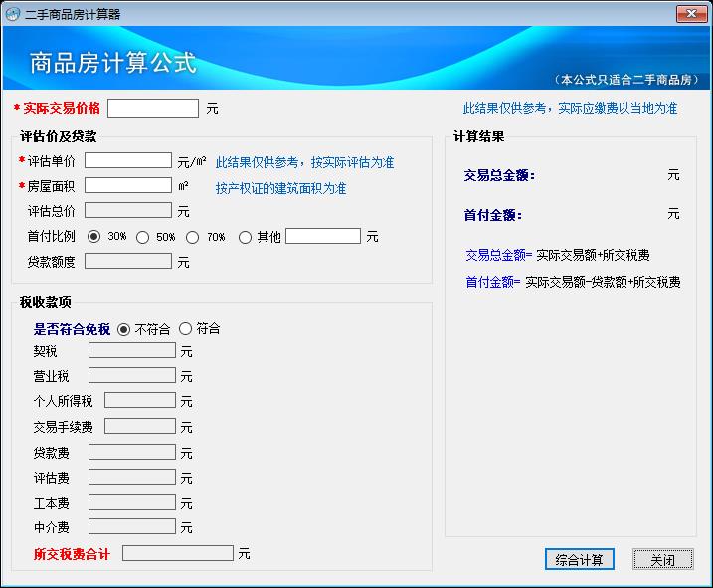Click the 贷款额度 field
This screenshot has width=713, height=588.
128,261
